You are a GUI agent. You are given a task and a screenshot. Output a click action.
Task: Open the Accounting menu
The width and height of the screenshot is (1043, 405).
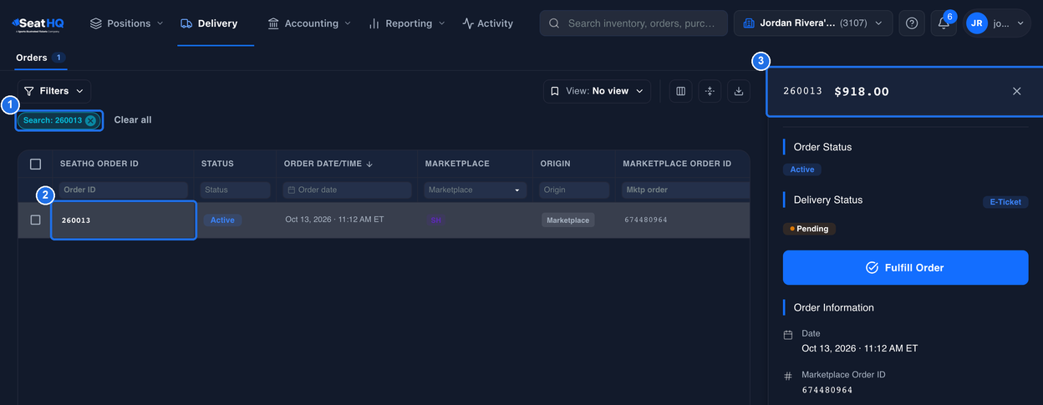pos(309,23)
